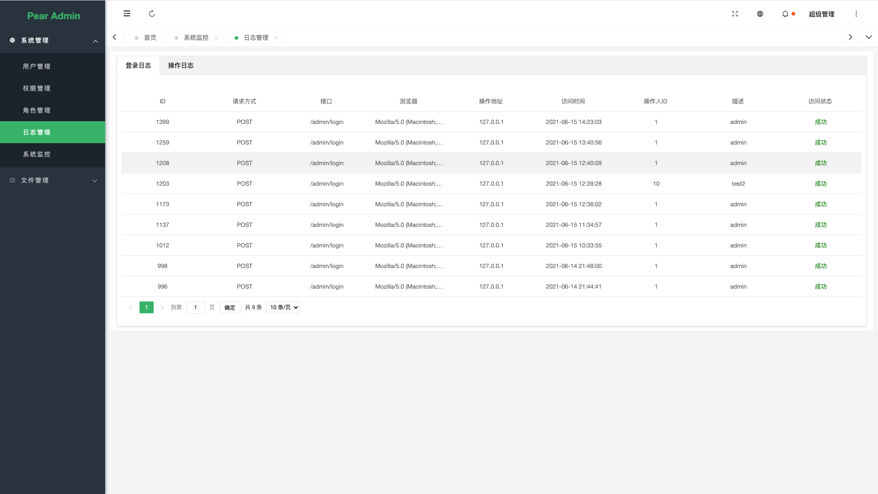
Task: Open the vertical three-dot more menu
Action: point(856,14)
